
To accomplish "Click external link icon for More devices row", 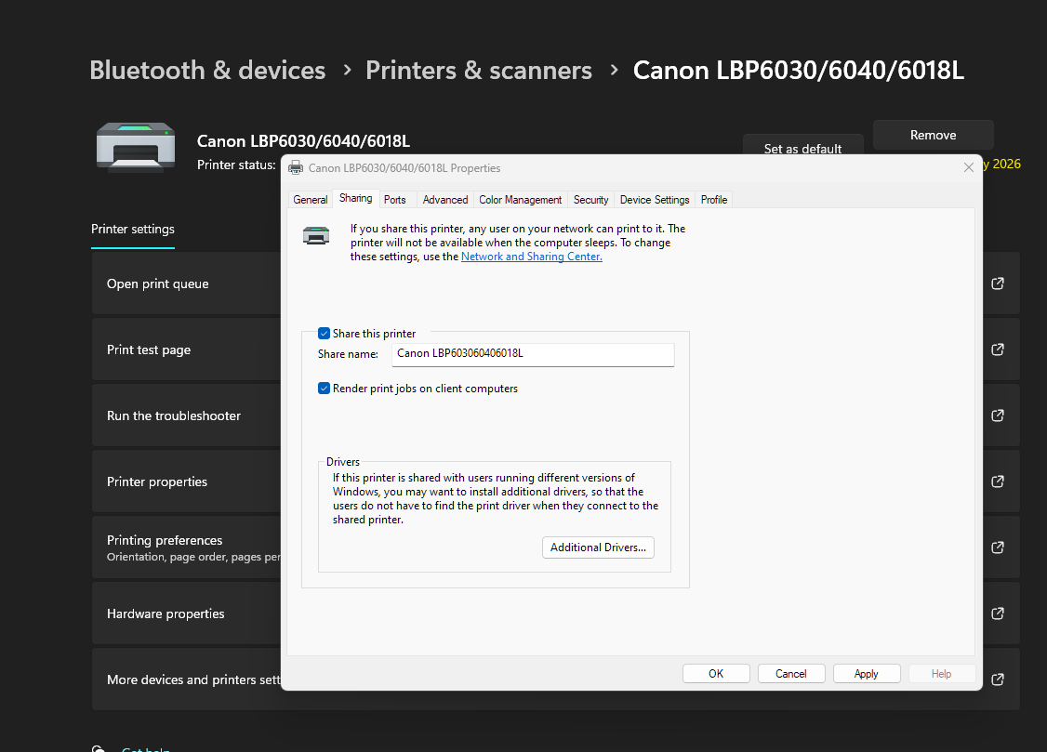I will 998,679.
